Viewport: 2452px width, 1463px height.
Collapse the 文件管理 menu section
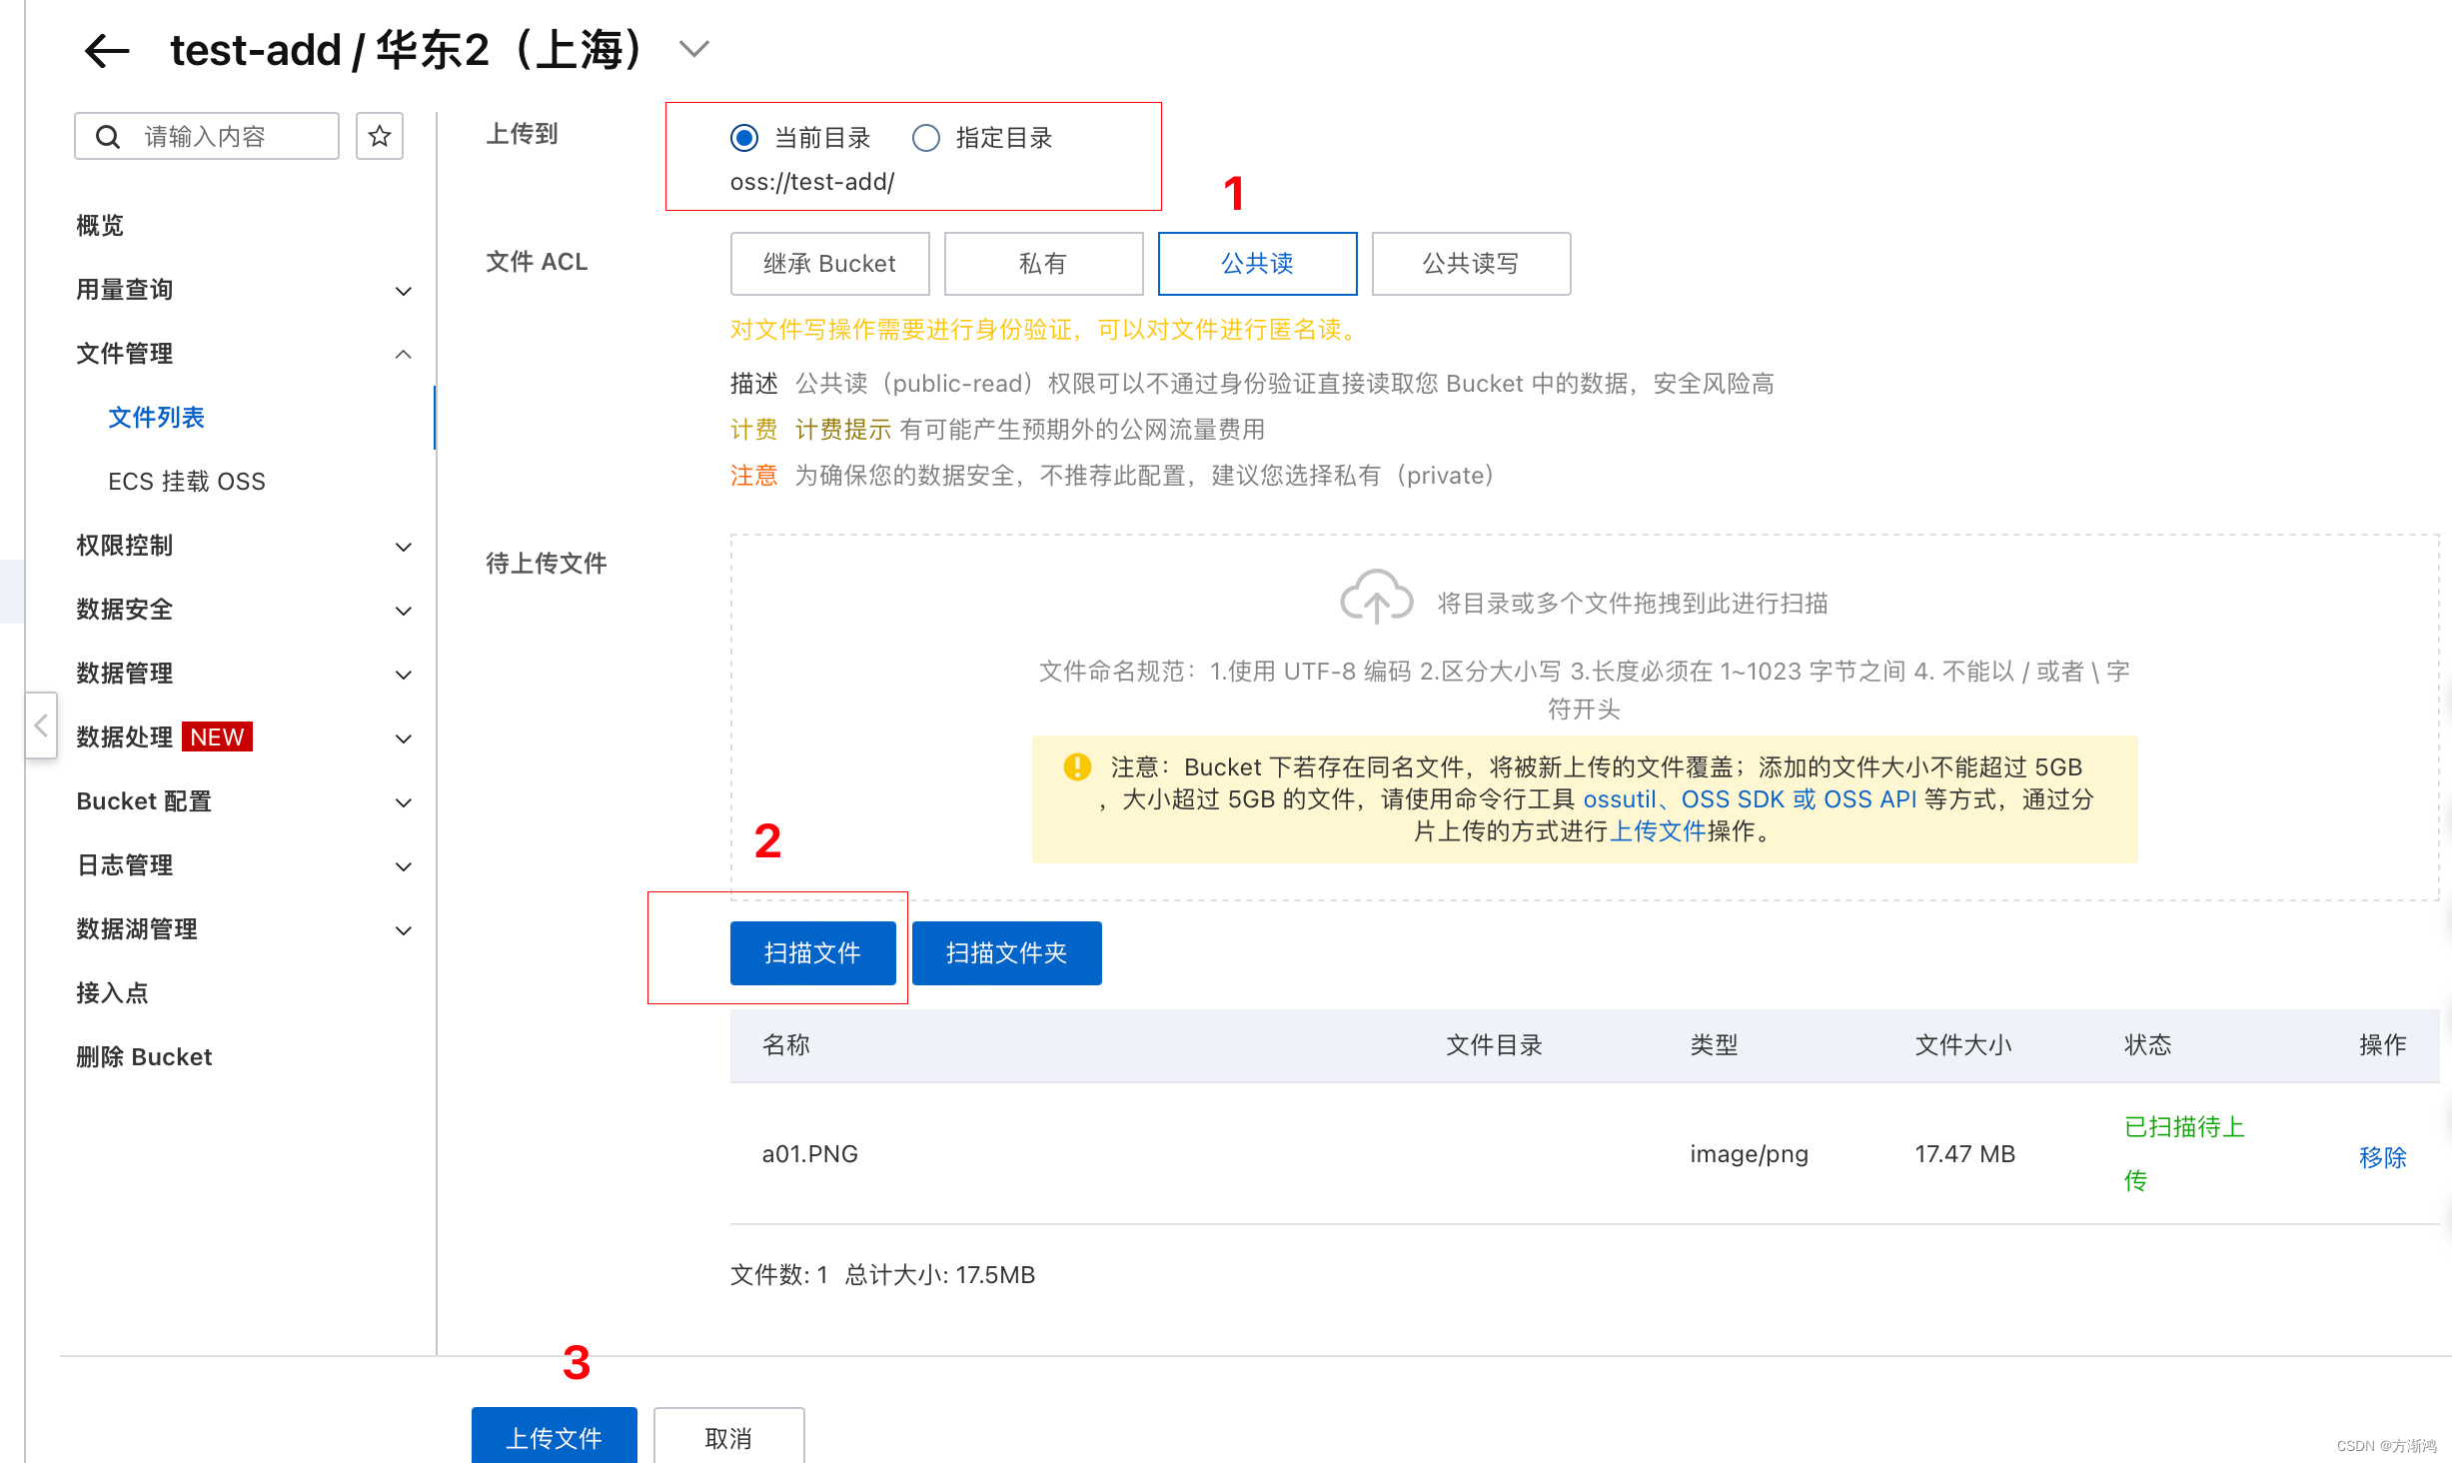tap(244, 354)
